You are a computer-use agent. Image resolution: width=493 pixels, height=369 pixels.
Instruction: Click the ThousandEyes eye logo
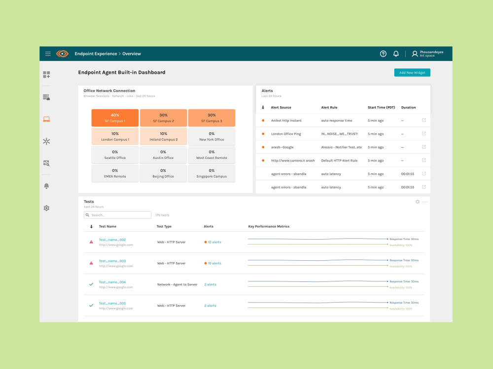62,54
